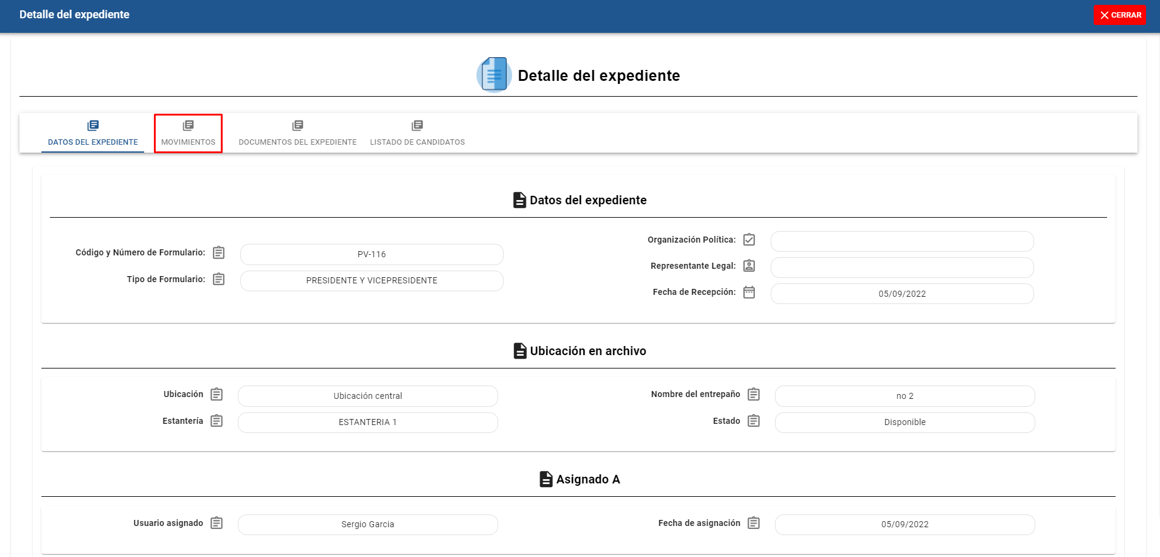Screen dimensions: 1160x557
Task: Click the empty Organización Política field
Action: coord(901,241)
